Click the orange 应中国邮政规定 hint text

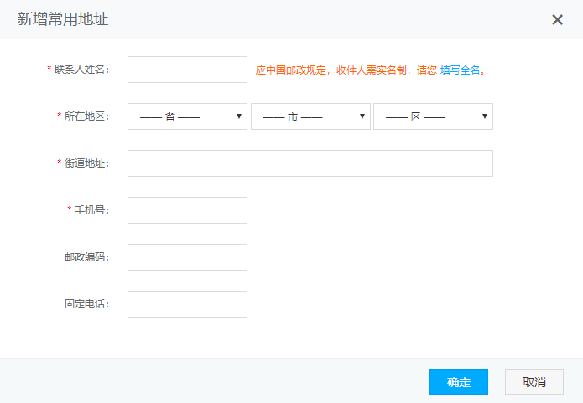[346, 70]
